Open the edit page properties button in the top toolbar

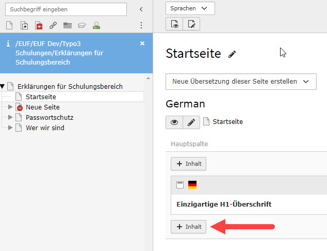click(191, 24)
